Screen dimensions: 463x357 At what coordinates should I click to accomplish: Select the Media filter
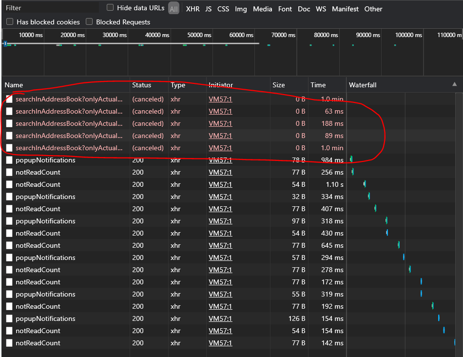coord(262,9)
